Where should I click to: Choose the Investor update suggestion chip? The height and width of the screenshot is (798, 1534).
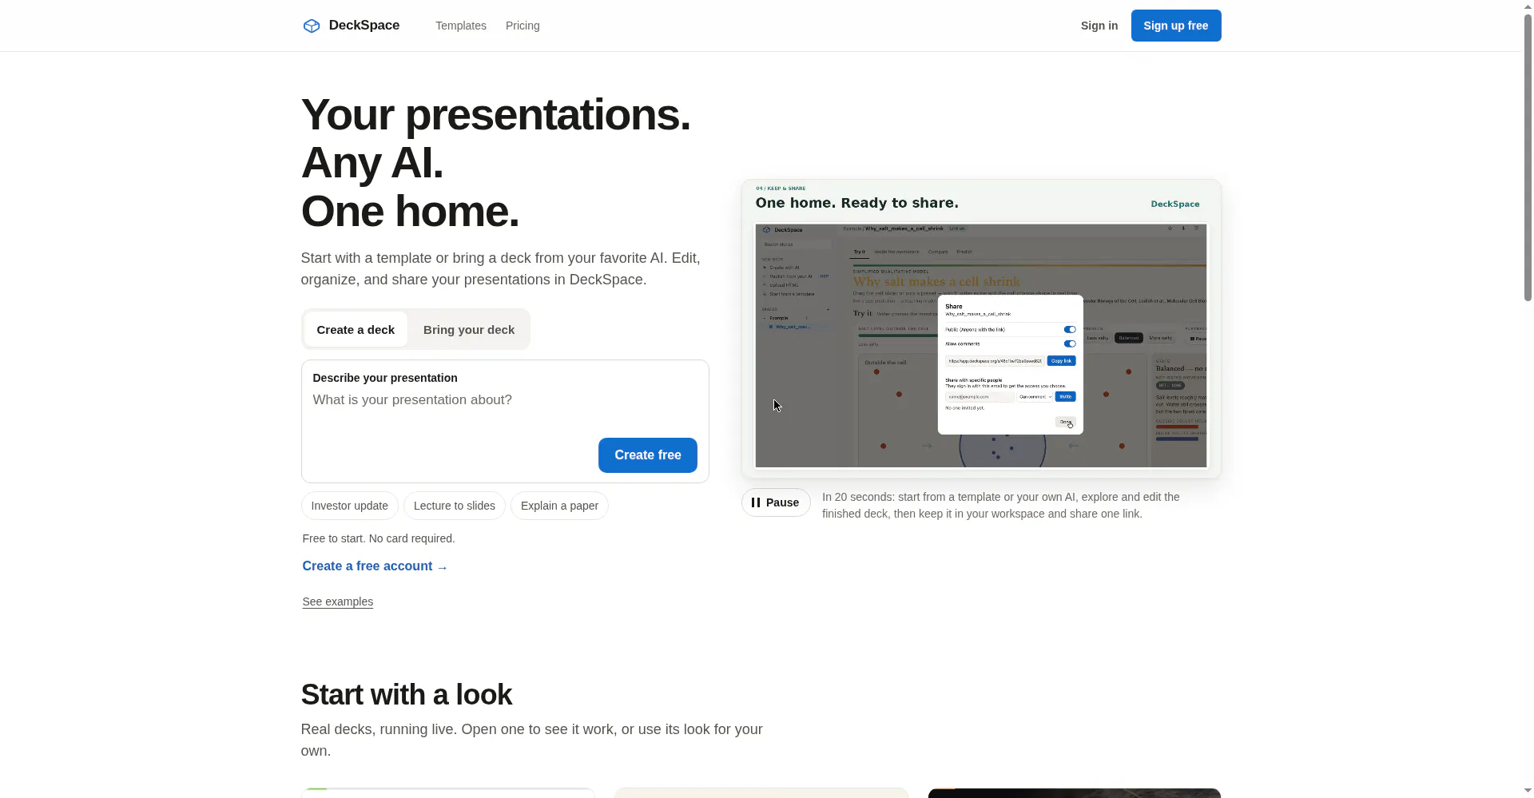point(350,506)
